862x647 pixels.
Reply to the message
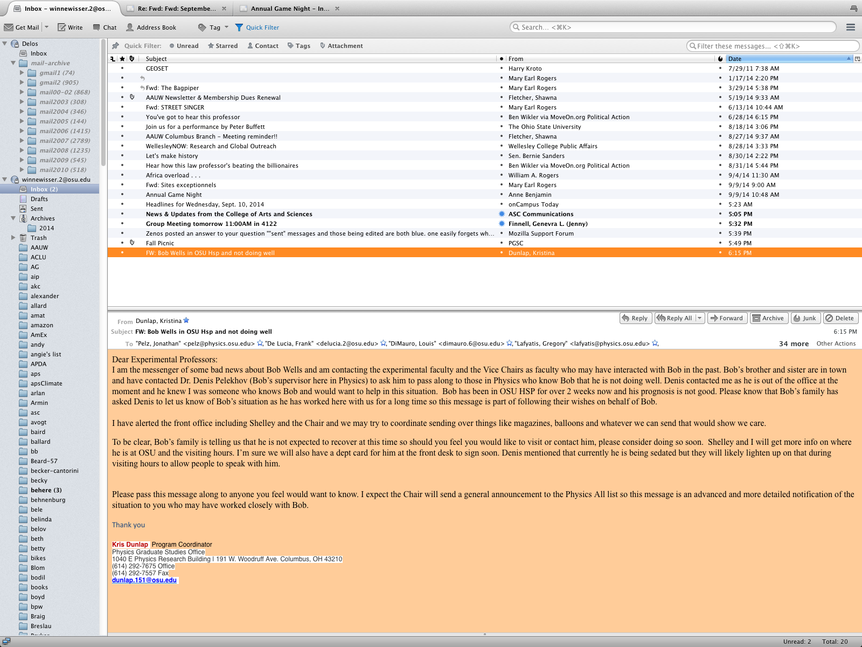[x=636, y=318]
